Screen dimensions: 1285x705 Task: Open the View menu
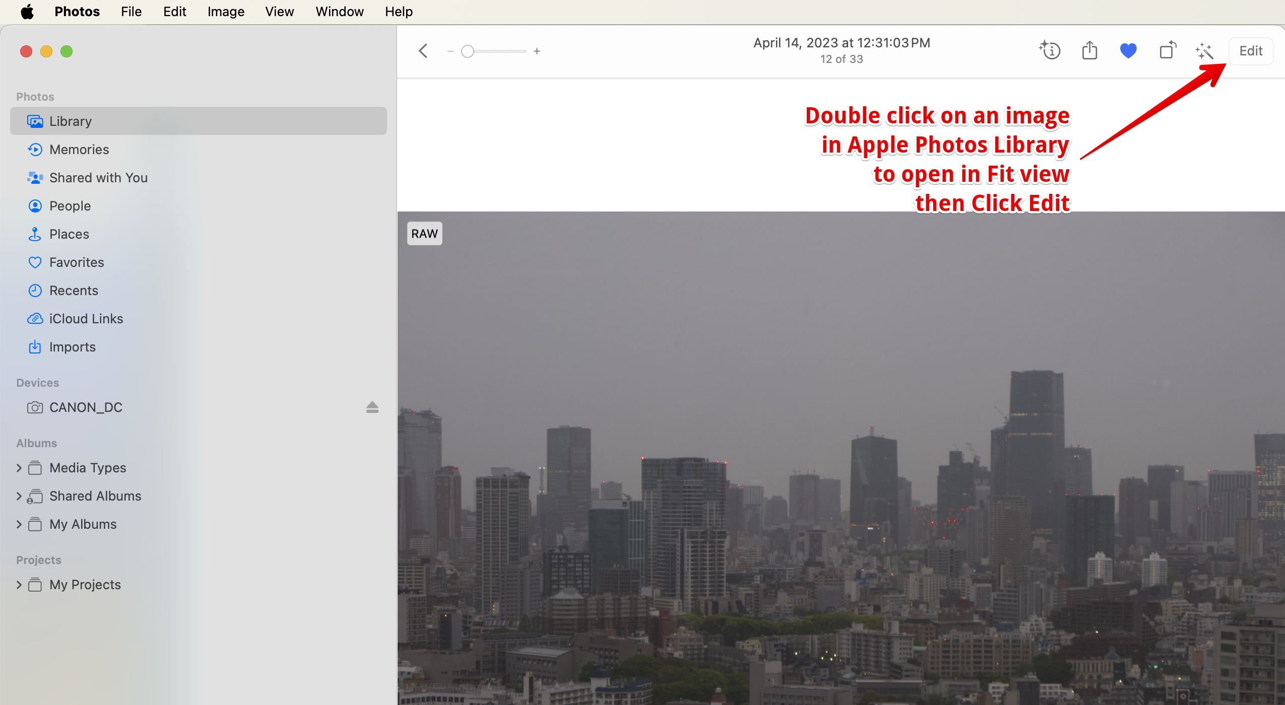point(279,12)
